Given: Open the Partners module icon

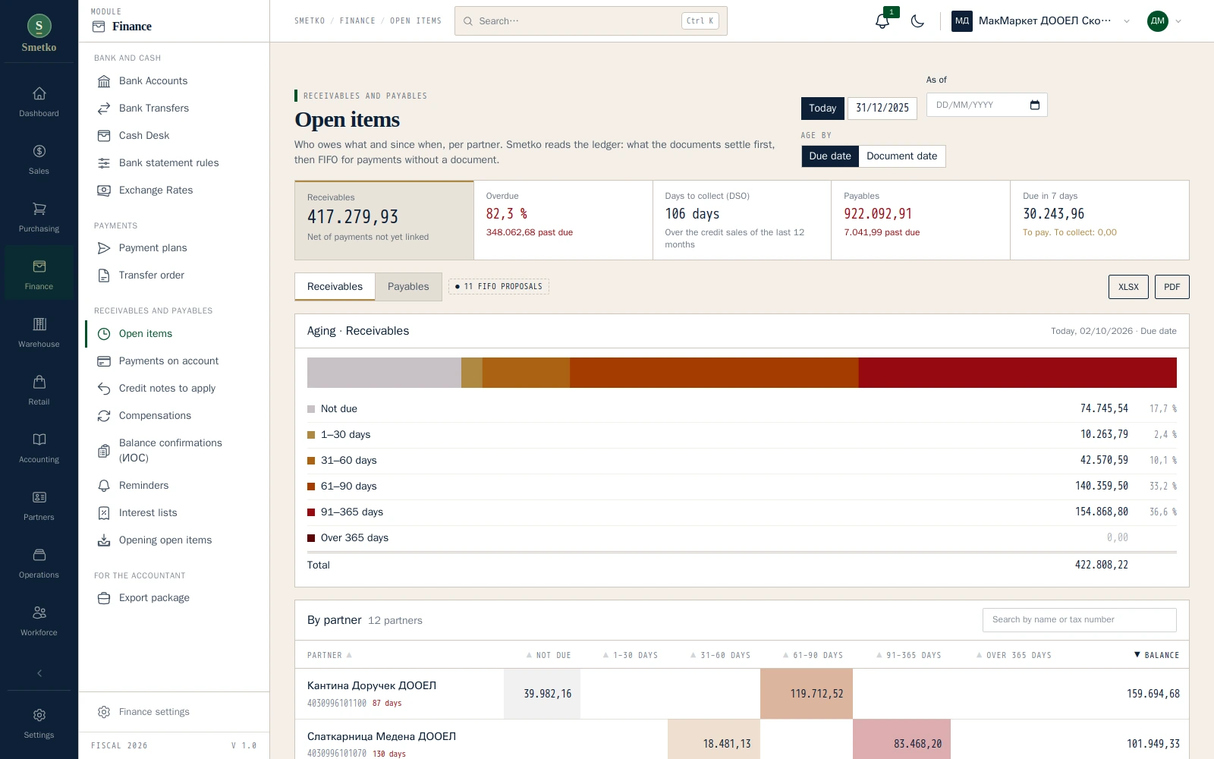Looking at the screenshot, I should pyautogui.click(x=39, y=497).
